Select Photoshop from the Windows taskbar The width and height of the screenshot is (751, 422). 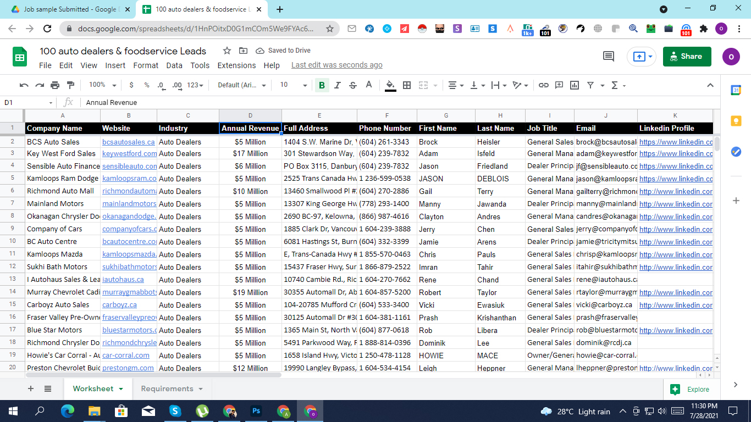pos(256,411)
